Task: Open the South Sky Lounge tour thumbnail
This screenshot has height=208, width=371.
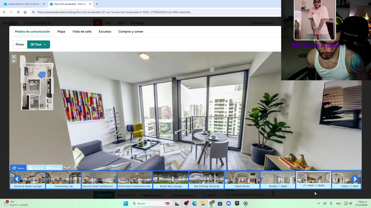Action: click(x=171, y=180)
